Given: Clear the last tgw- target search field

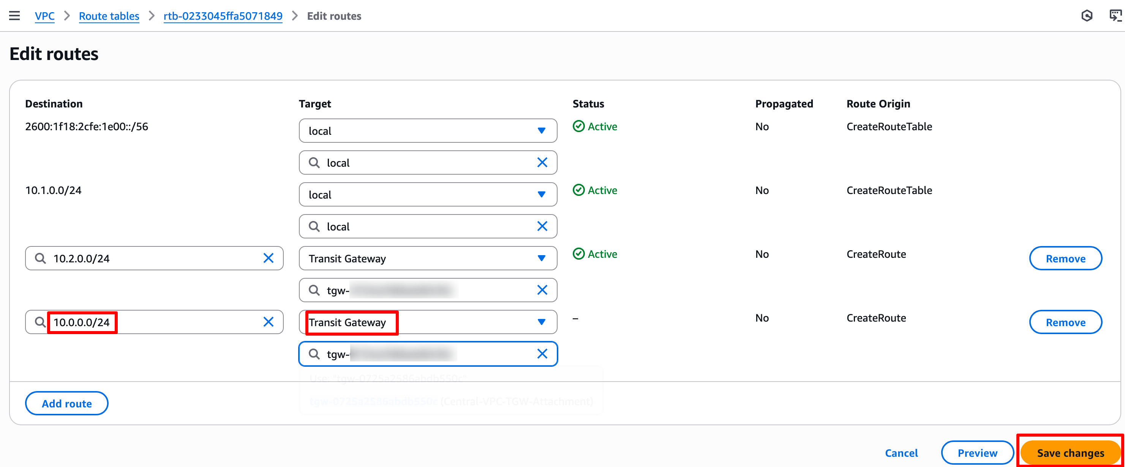Looking at the screenshot, I should (x=542, y=353).
